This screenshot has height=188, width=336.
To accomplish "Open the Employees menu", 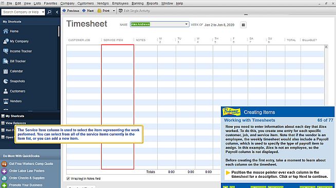I will [x=120, y=4].
